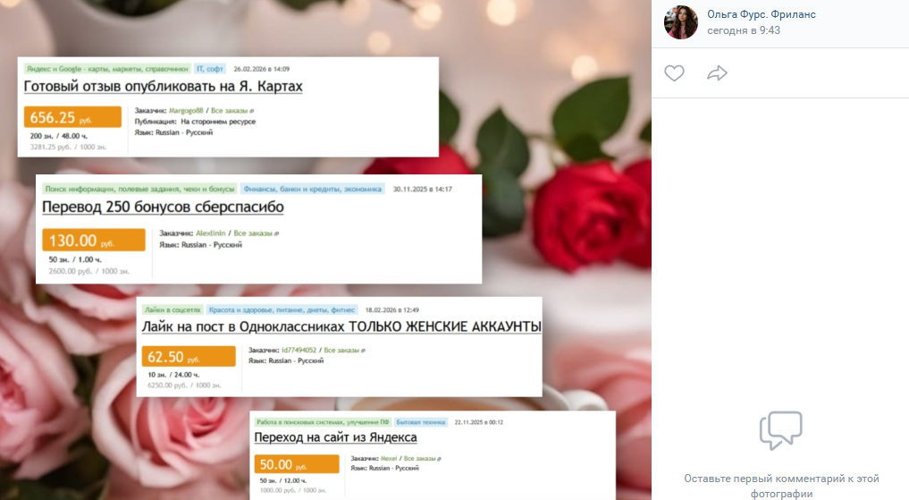Screen dimensions: 909x500
Task: Open customer AlexIinin profile link
Action: 210,233
